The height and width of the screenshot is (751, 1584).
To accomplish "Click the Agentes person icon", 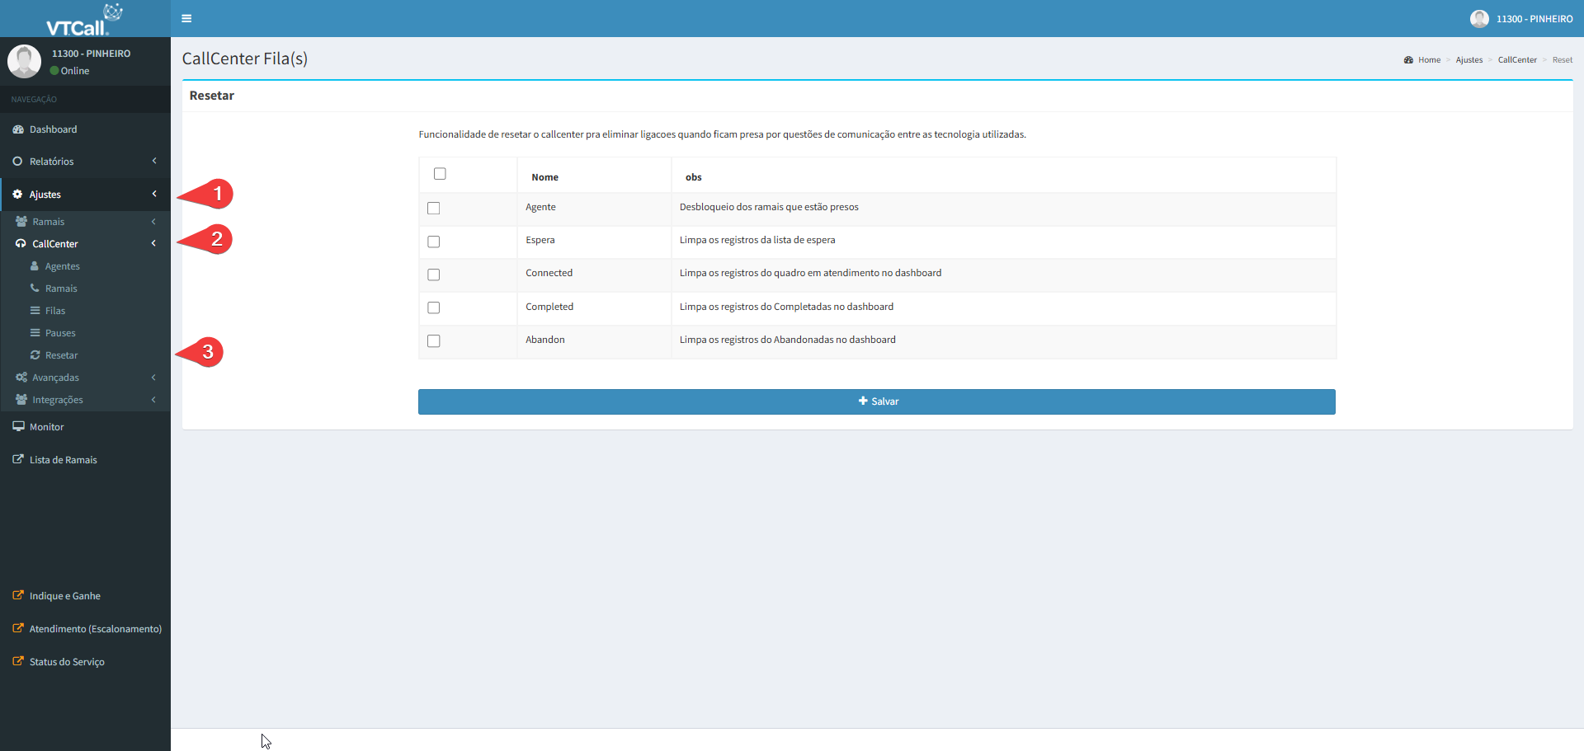I will click(x=35, y=266).
